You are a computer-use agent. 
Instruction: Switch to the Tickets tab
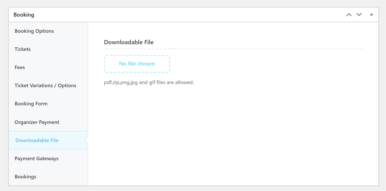(23, 49)
